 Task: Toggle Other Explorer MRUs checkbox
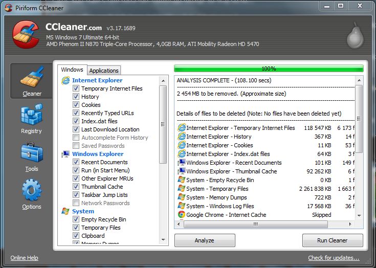[x=76, y=178]
